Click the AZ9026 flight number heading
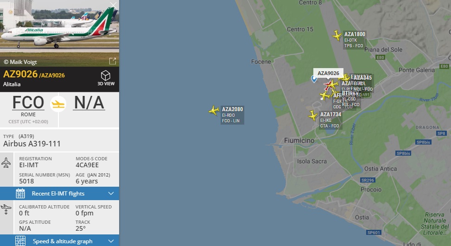 click(x=20, y=74)
